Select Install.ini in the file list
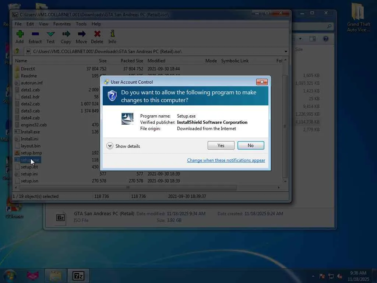 [x=29, y=139]
